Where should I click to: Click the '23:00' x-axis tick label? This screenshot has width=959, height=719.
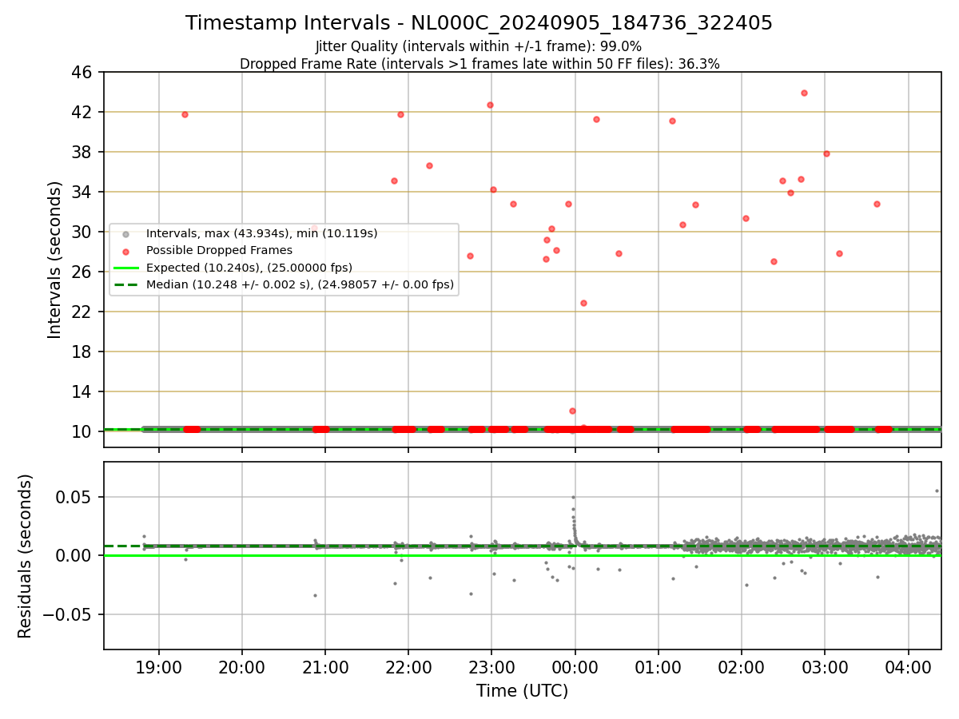click(491, 669)
